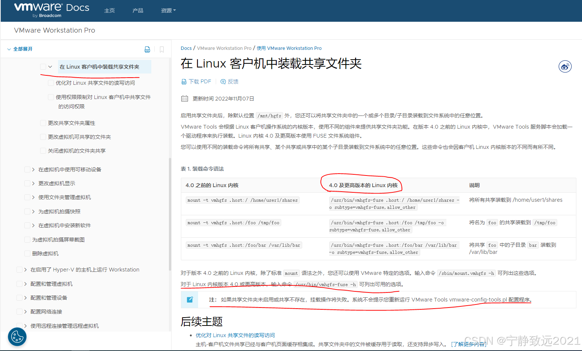Tick checkbox for 配置网络连接
This screenshot has width=582, height=351.
19,312
